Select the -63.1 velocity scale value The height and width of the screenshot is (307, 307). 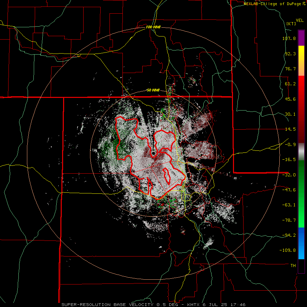click(x=289, y=205)
